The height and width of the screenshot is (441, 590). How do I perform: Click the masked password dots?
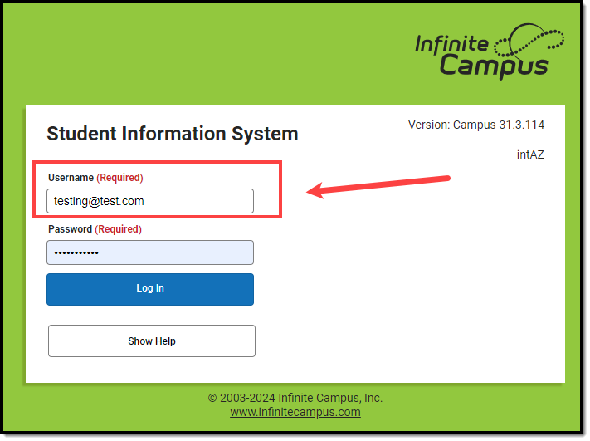76,252
